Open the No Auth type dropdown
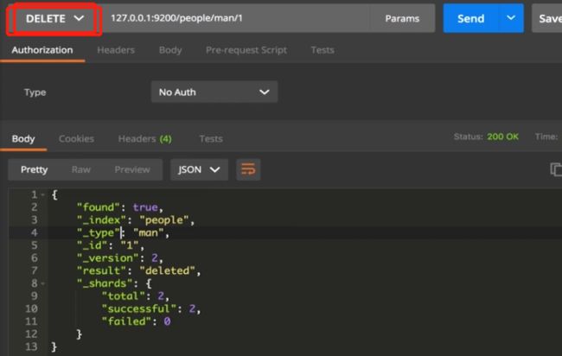 point(214,92)
